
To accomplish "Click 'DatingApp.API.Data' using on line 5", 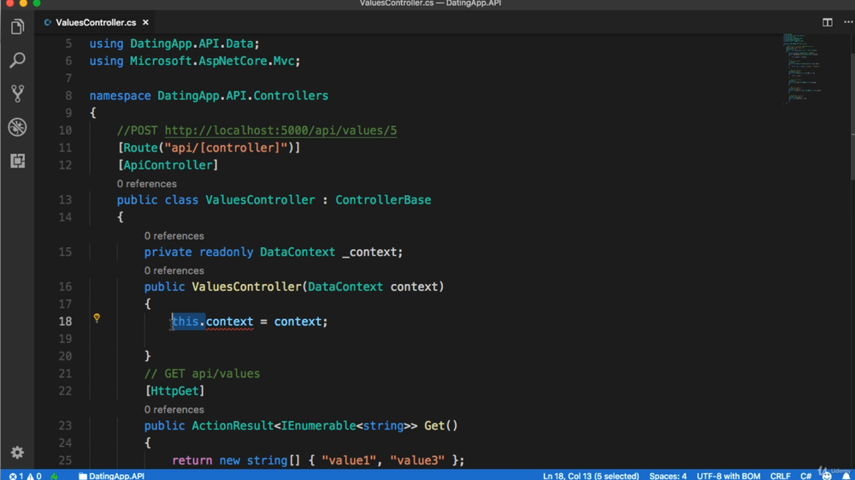I will click(x=192, y=44).
